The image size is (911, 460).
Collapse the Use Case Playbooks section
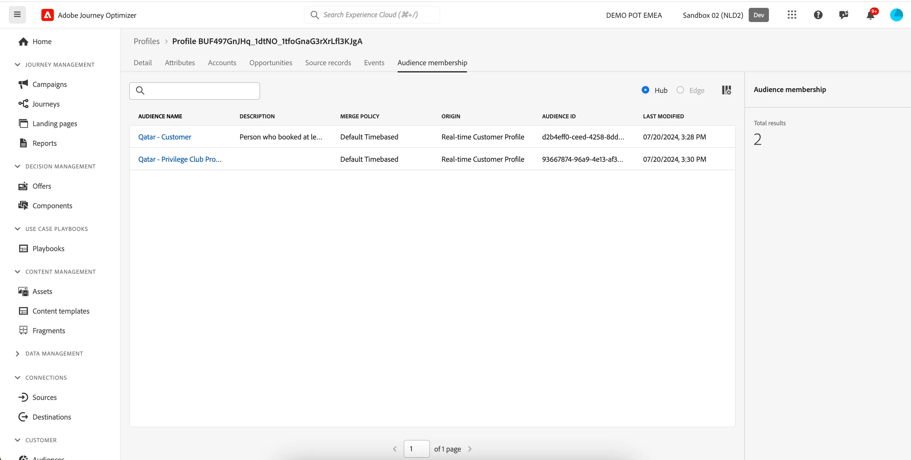pos(17,229)
